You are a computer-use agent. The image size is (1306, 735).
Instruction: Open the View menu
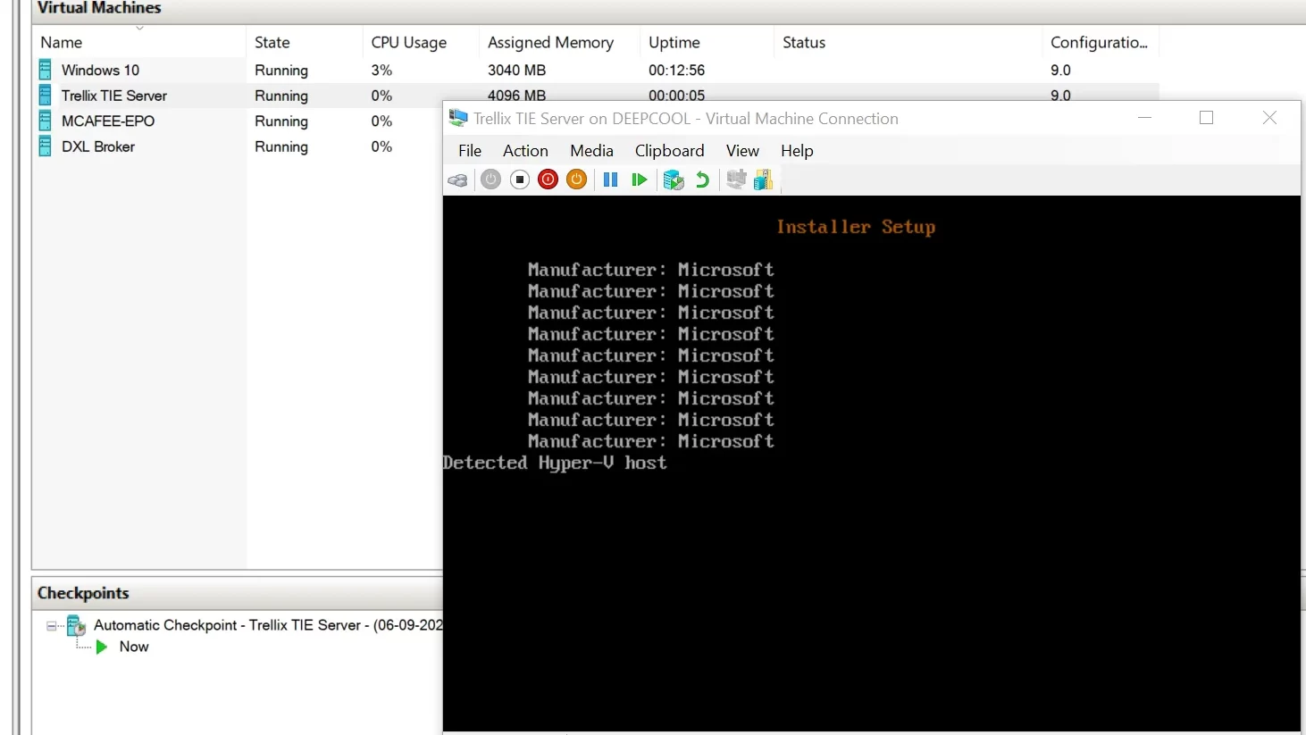(x=742, y=151)
